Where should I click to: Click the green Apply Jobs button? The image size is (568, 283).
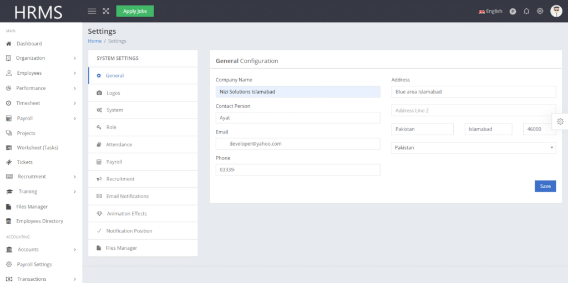point(135,11)
